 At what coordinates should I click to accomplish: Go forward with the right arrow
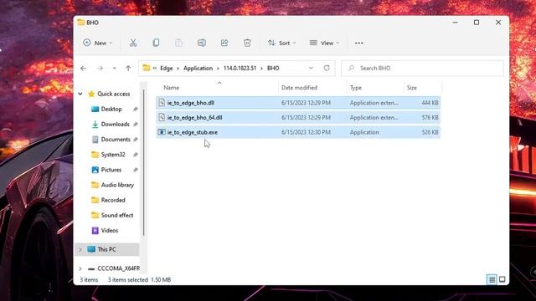click(100, 69)
